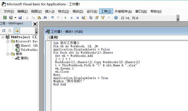Open the 窗口(W) menu
Viewport: 188px width, 111px height.
pos(141,11)
